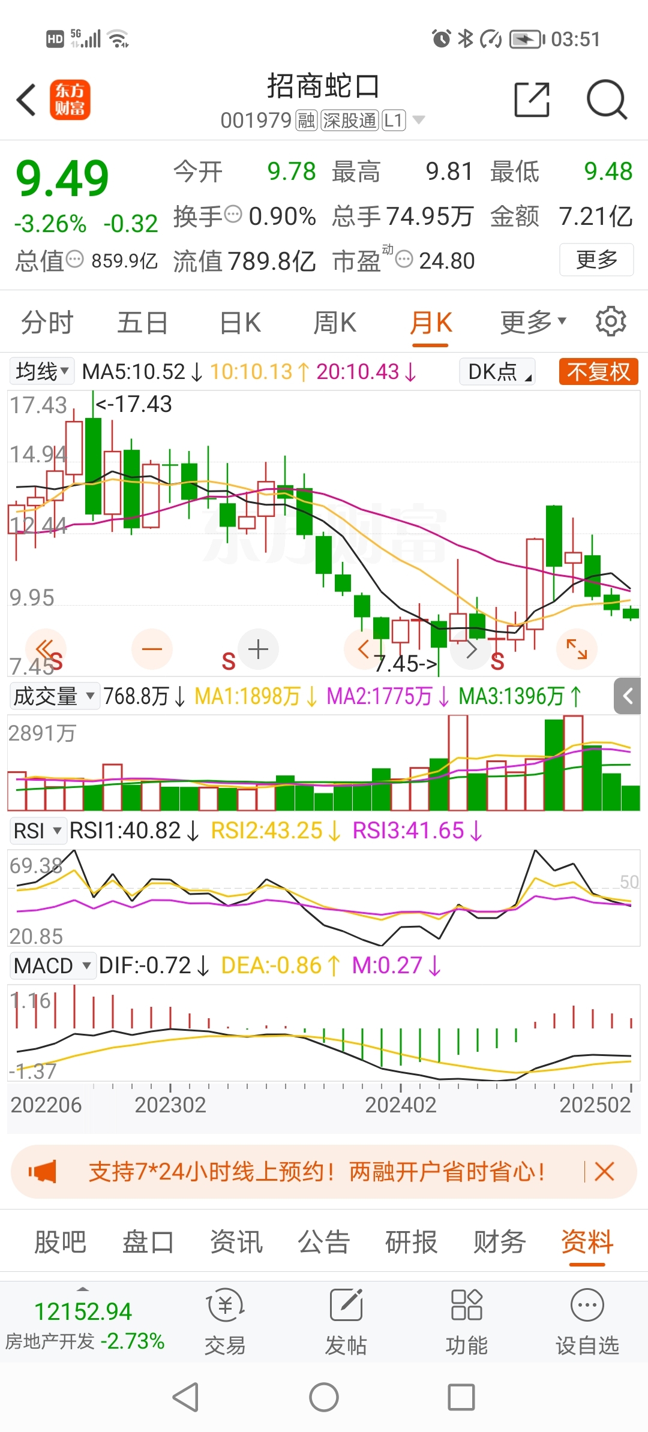
Task: Close the promotional banner
Action: 604,1171
